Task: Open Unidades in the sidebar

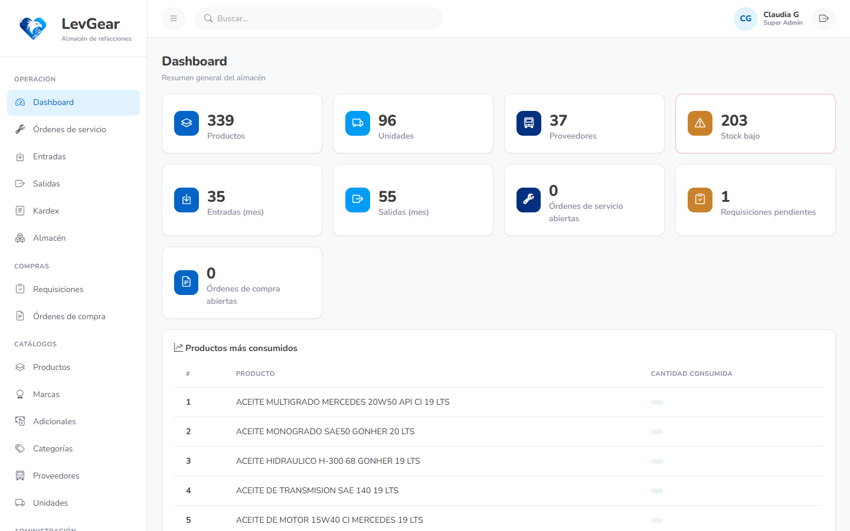Action: (x=73, y=503)
